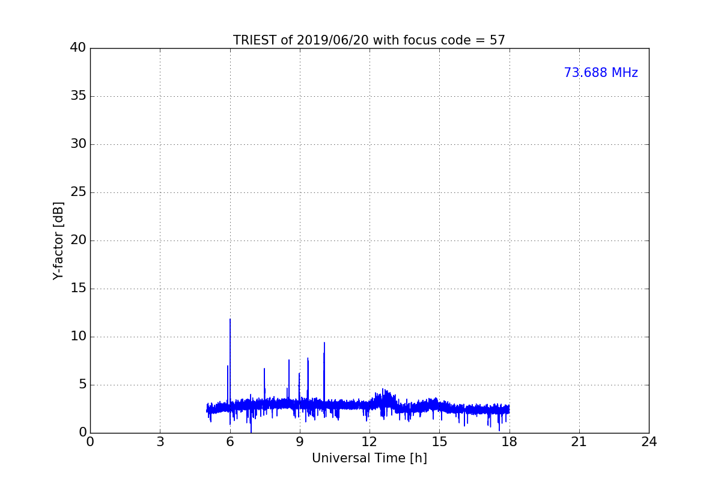Click the x-axis tick label '6'
The width and height of the screenshot is (721, 481).
pyautogui.click(x=230, y=441)
